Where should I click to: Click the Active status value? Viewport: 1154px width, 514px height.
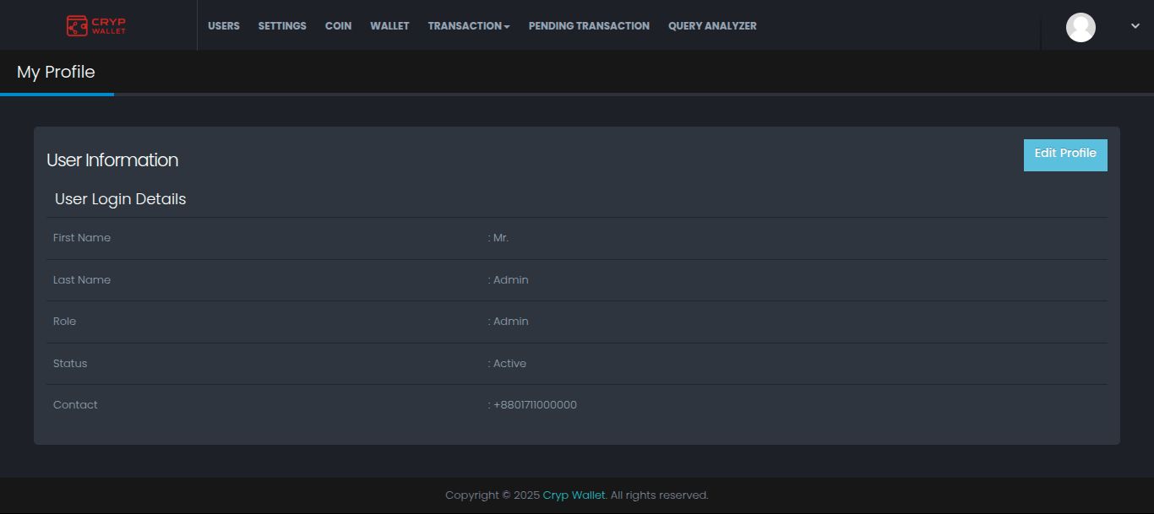pyautogui.click(x=509, y=364)
